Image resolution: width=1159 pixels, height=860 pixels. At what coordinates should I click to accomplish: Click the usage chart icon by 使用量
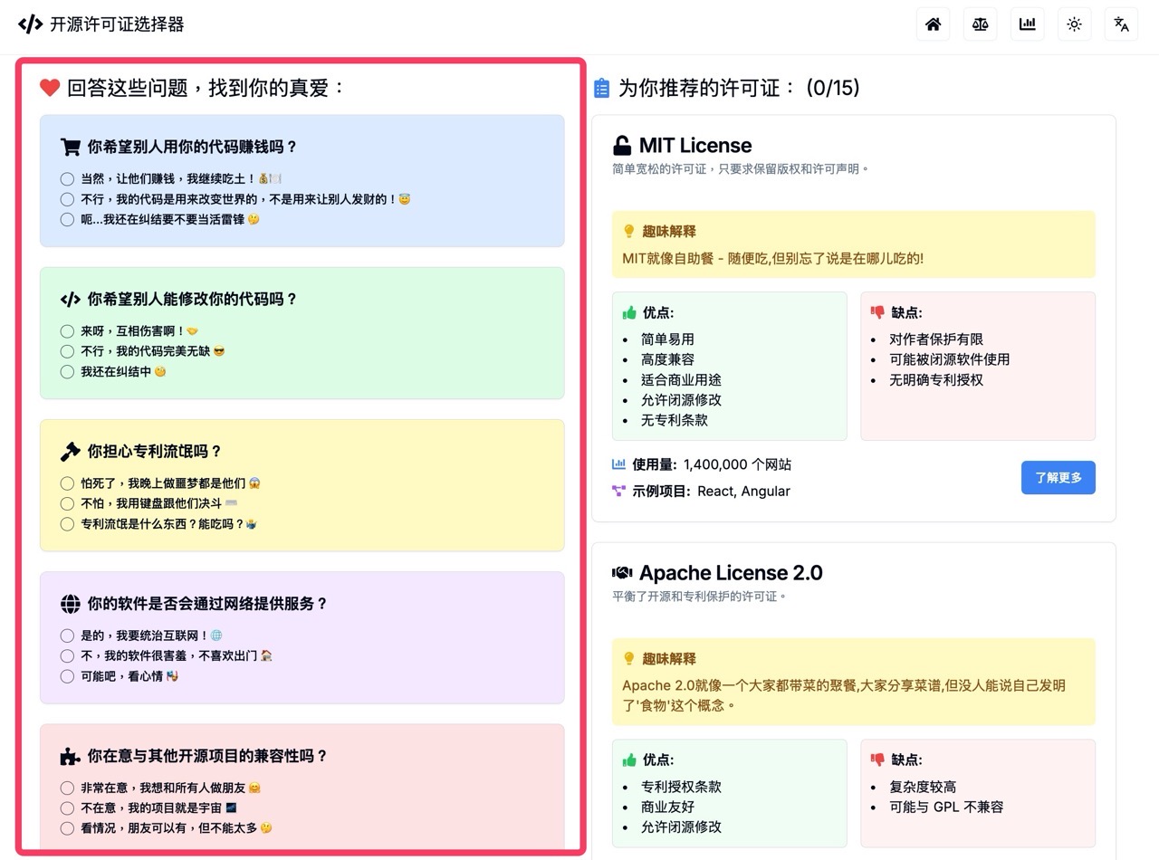(619, 464)
